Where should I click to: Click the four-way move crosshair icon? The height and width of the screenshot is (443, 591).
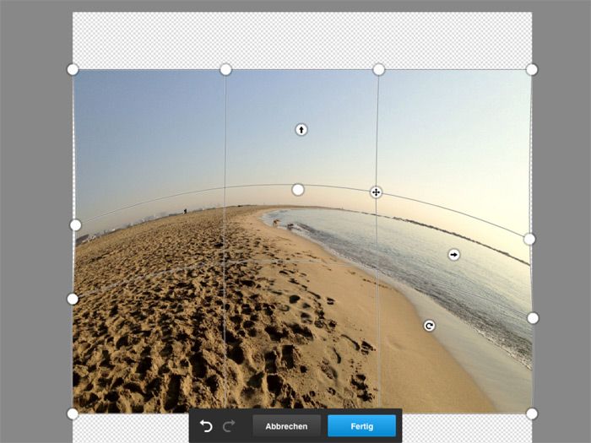[377, 192]
